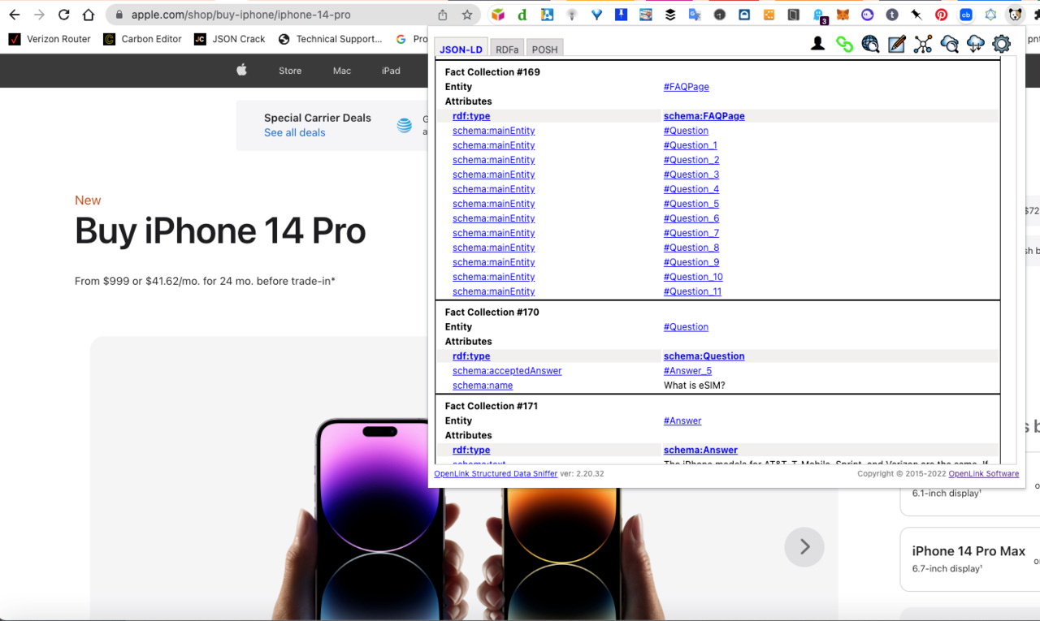Open the #FAQPage entity link
Image resolution: width=1040 pixels, height=621 pixels.
[687, 87]
